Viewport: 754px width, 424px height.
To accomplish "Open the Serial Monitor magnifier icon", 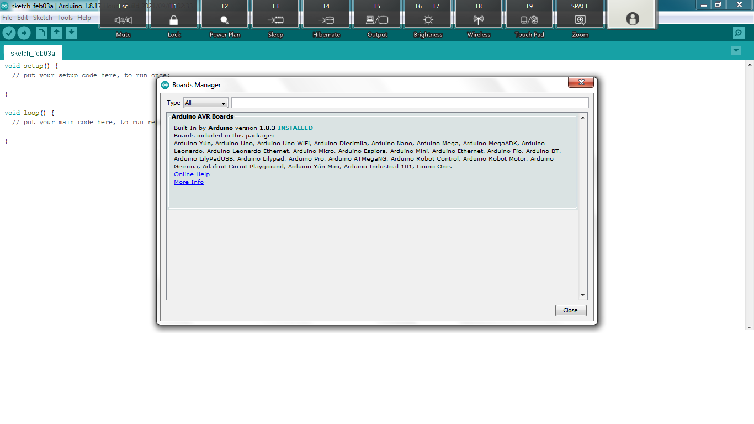I will point(739,33).
